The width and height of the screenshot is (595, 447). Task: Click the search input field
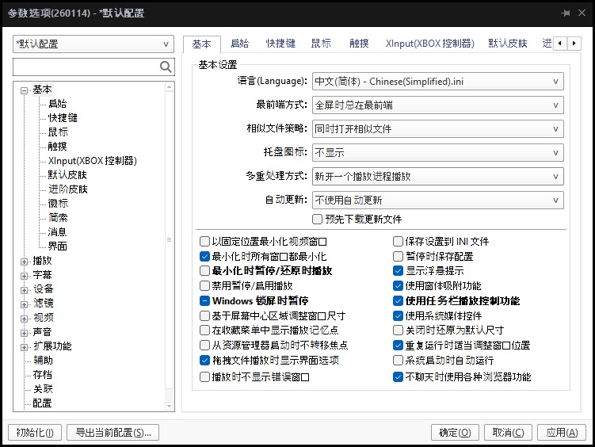(x=86, y=67)
